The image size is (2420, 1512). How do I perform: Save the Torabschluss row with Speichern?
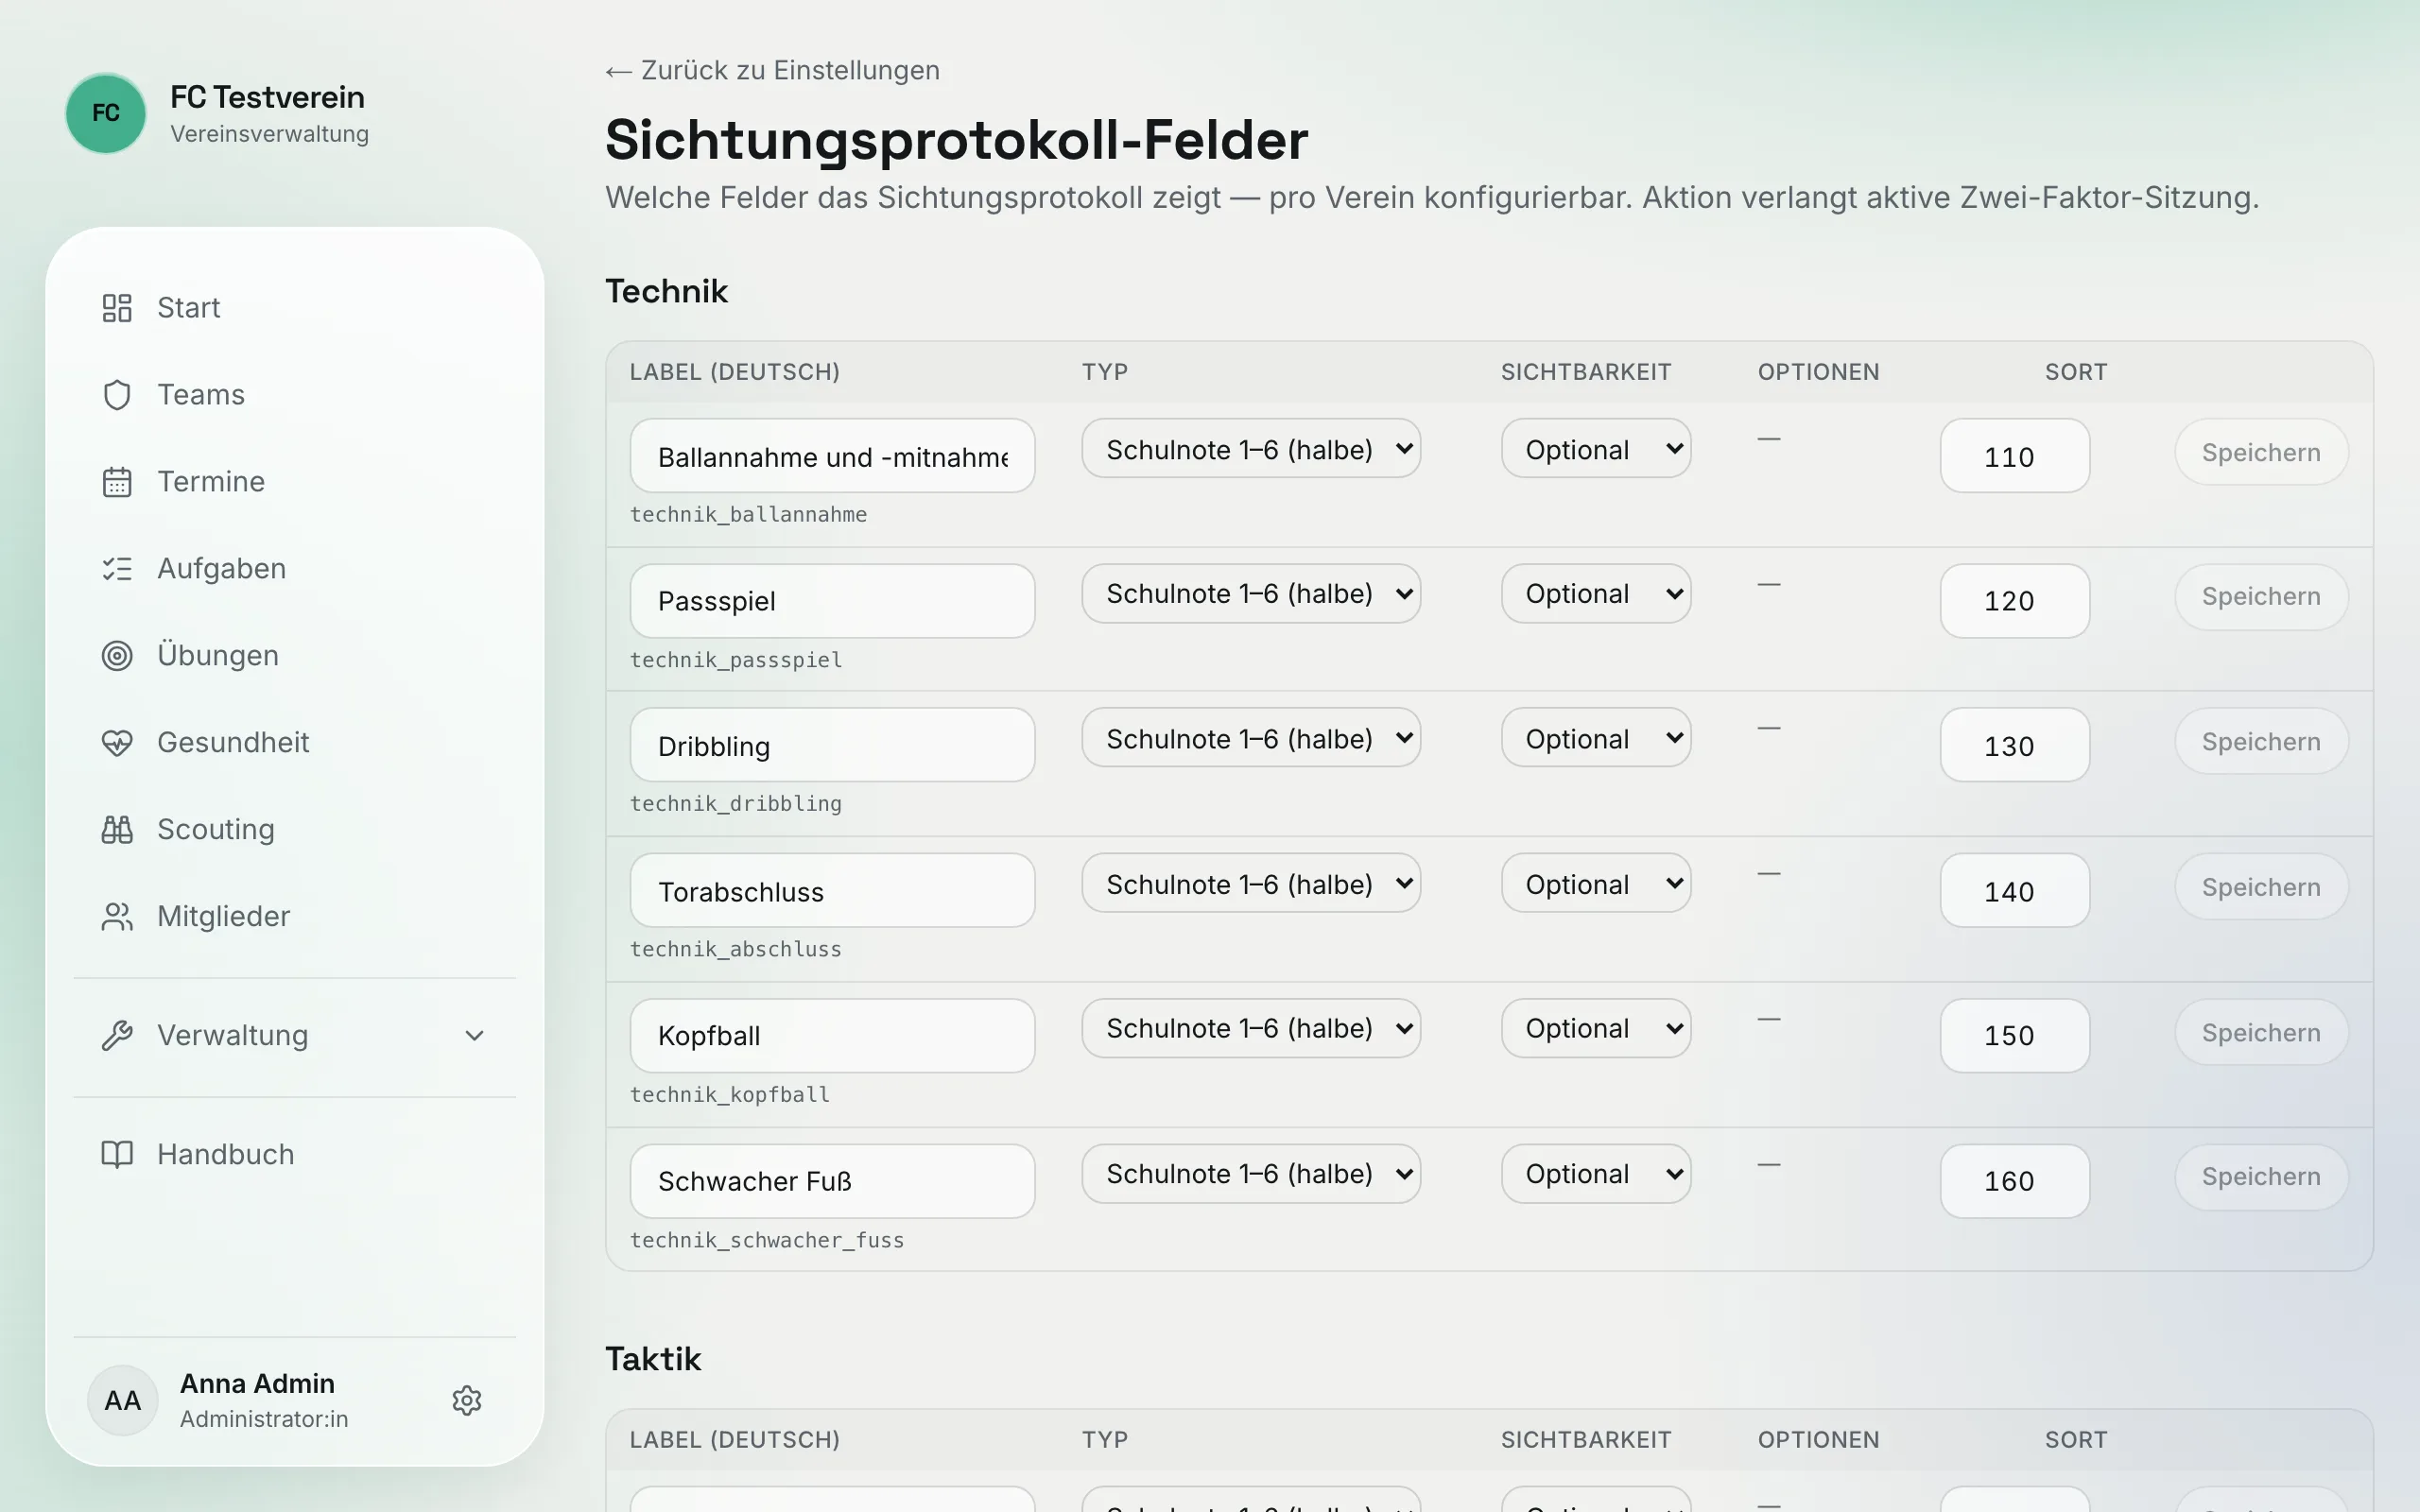[2261, 887]
